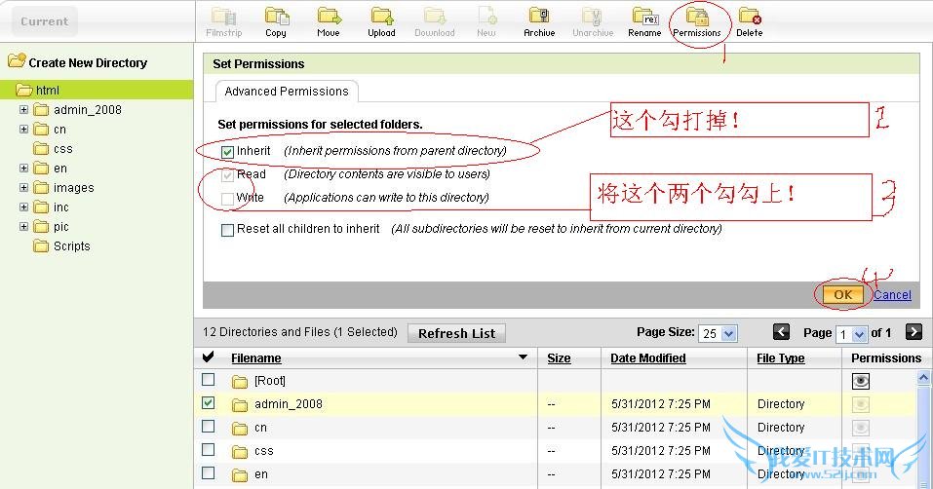The image size is (933, 489).
Task: Expand the en tree node
Action: coord(23,169)
